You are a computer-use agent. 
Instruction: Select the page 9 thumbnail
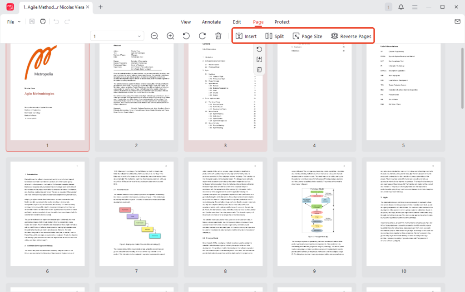314,215
